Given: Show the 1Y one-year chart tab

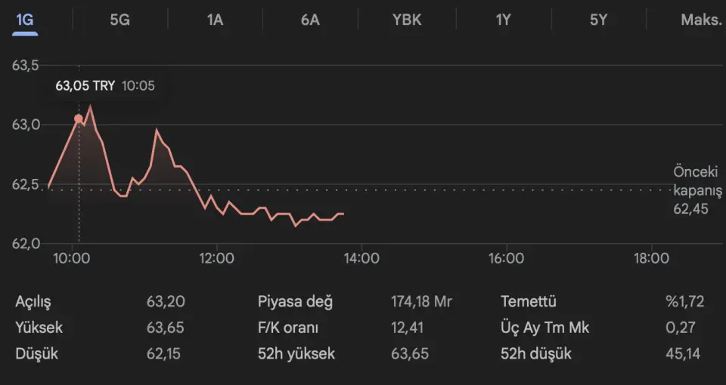Looking at the screenshot, I should pos(503,20).
